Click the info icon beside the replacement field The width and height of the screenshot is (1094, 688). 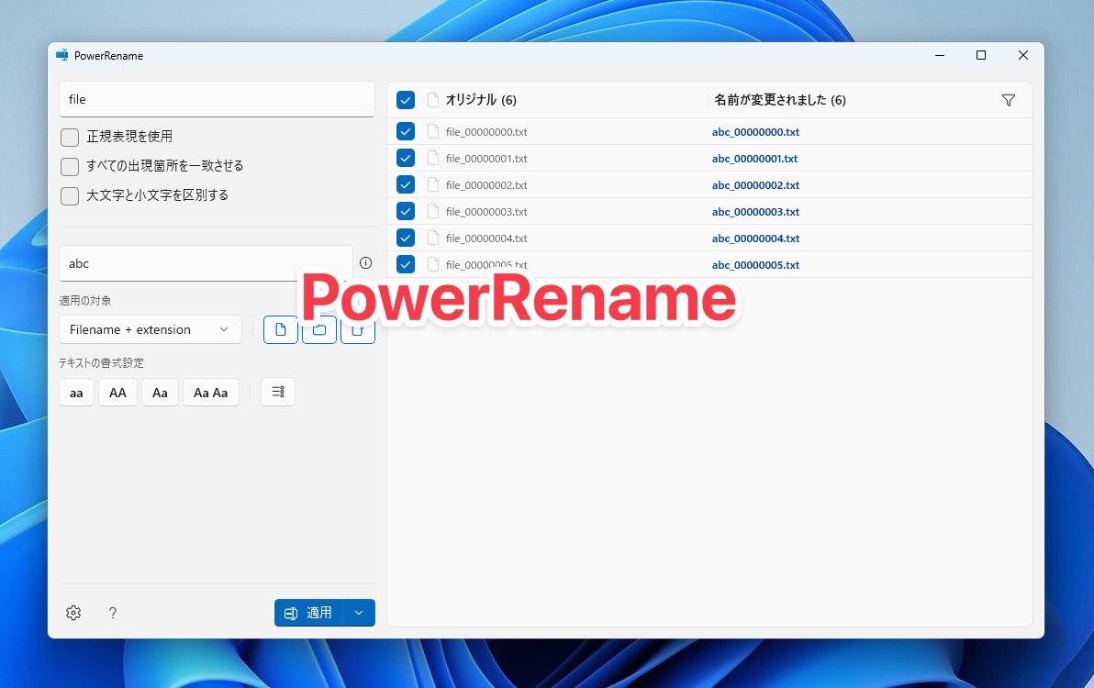(x=365, y=263)
